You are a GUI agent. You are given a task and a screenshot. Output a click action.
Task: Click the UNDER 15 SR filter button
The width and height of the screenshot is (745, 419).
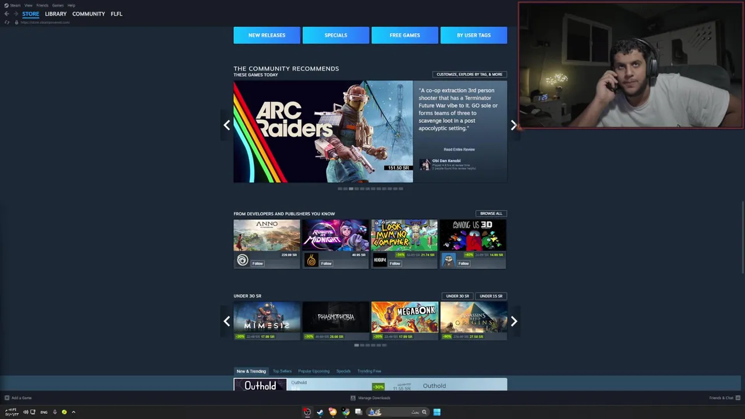pyautogui.click(x=491, y=296)
